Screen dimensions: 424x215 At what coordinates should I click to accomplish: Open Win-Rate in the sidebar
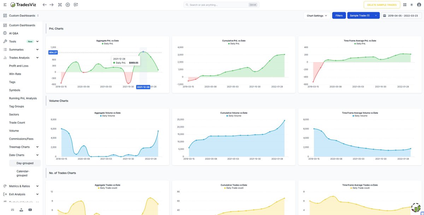pos(15,74)
